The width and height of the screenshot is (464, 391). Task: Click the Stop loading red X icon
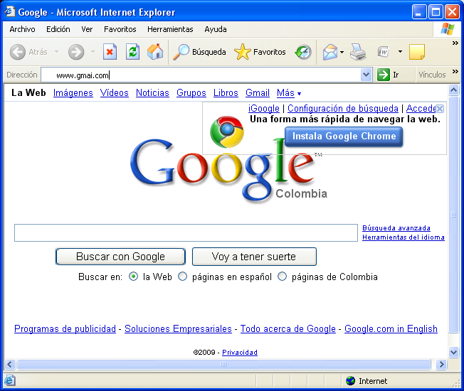(x=110, y=52)
